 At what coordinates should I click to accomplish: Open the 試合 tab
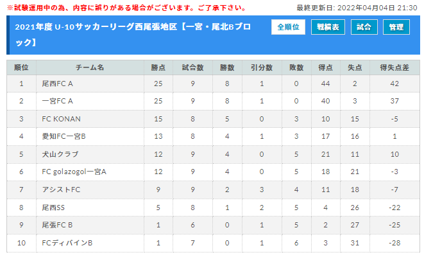(x=364, y=27)
